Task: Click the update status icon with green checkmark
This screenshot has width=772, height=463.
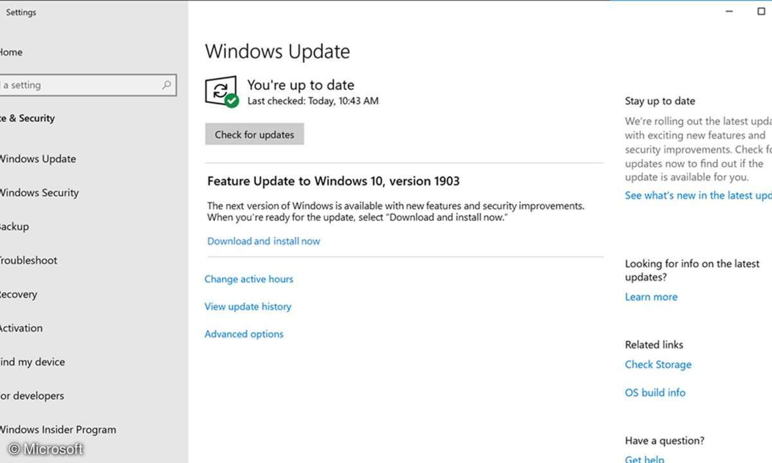Action: 222,92
